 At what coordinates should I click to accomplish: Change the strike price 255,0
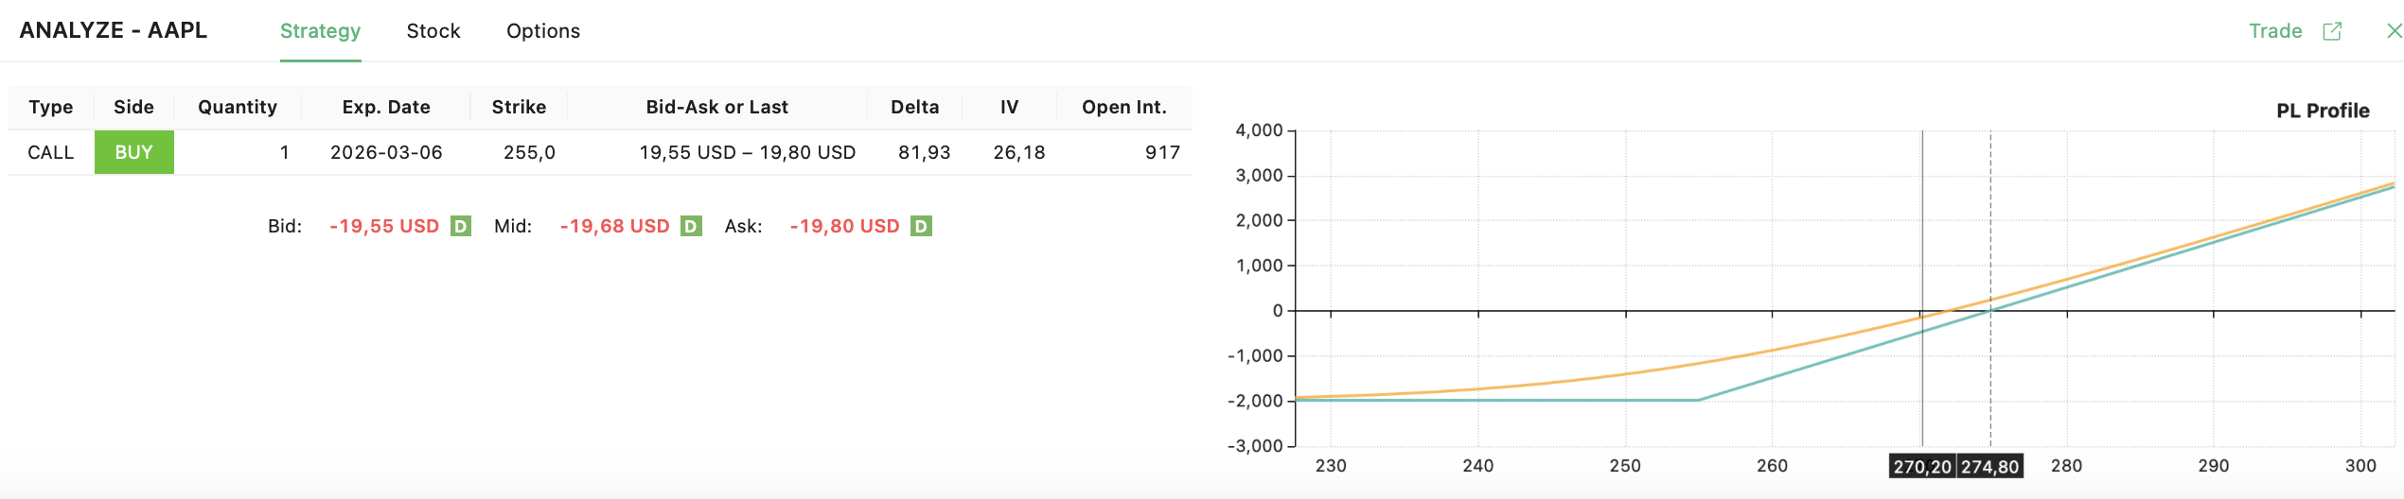point(528,152)
